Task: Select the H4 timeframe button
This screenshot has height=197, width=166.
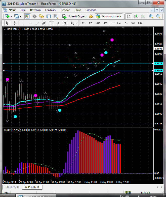Action: click(x=119, y=23)
